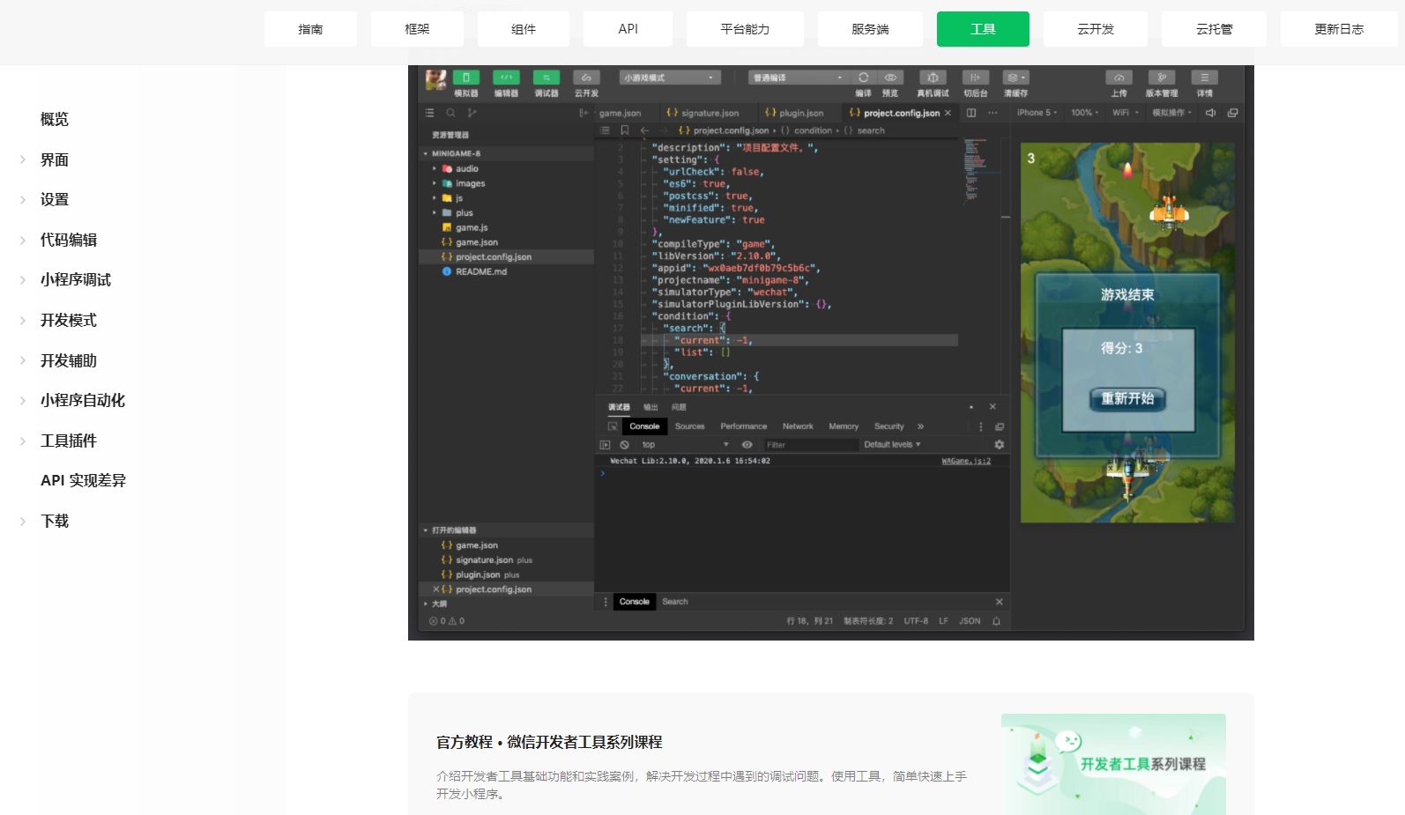This screenshot has height=815, width=1405.
Task: Open the WiFi network dropdown
Action: coord(1126,113)
